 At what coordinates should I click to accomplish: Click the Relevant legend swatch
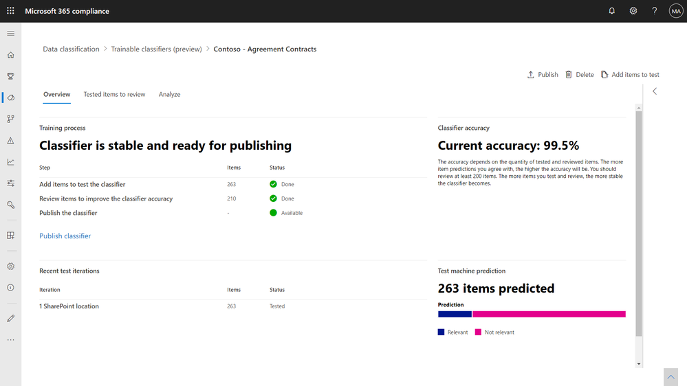click(x=441, y=332)
